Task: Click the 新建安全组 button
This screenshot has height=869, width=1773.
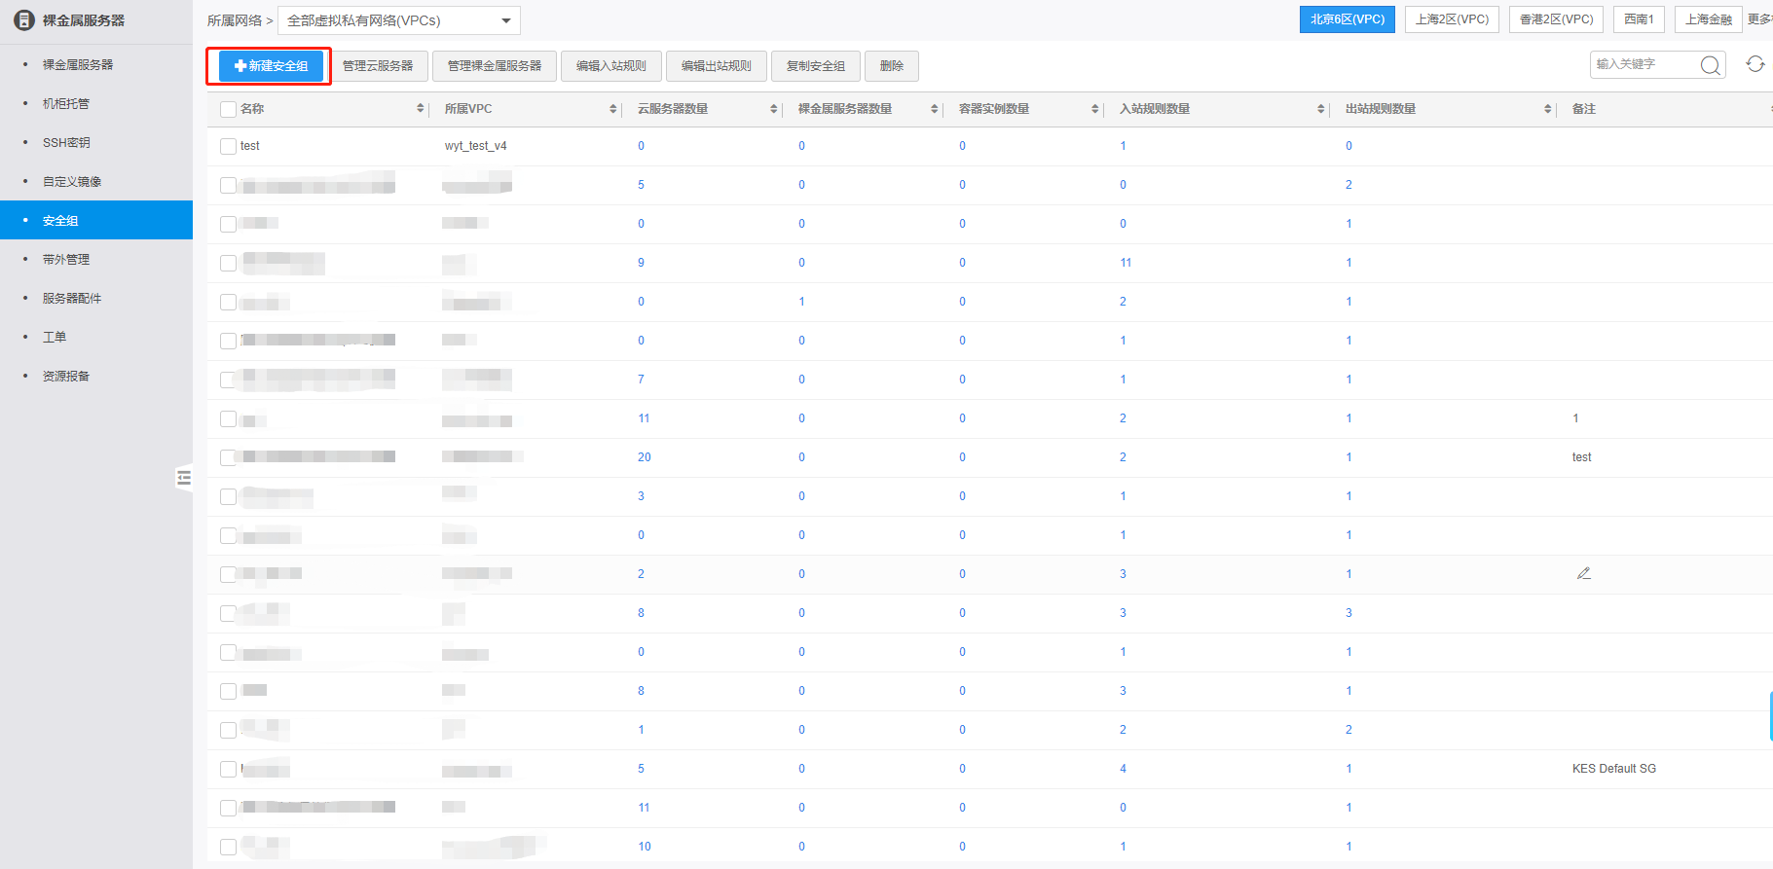Action: pyautogui.click(x=271, y=66)
